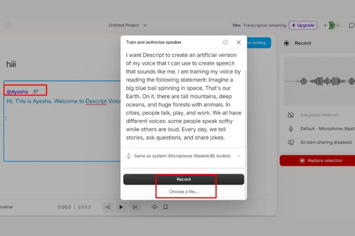The height and width of the screenshot is (236, 355).
Task: Open the green user avatar
Action: click(331, 25)
